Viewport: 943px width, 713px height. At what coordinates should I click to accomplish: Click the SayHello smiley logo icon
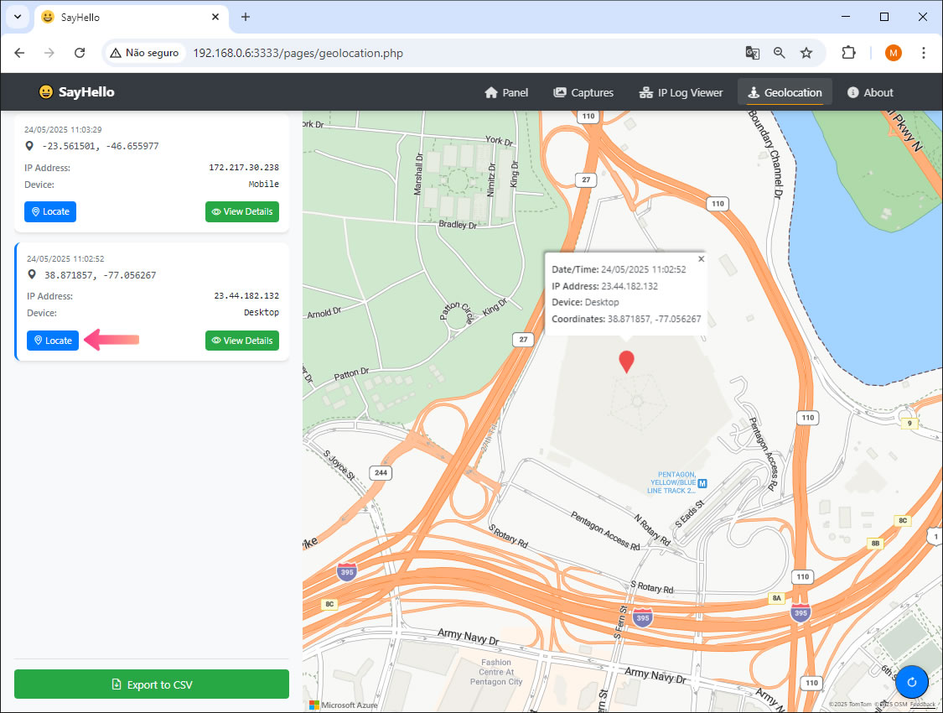[x=46, y=92]
